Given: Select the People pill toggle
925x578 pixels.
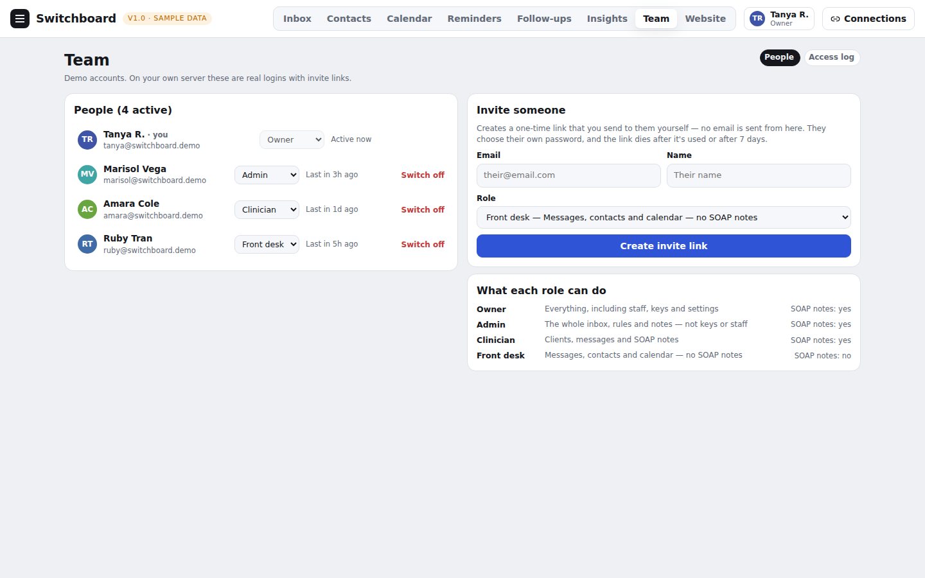Looking at the screenshot, I should click(779, 57).
